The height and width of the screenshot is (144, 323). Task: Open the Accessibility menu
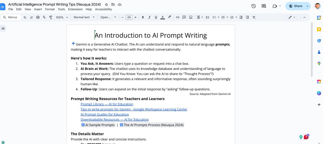coord(103,9)
